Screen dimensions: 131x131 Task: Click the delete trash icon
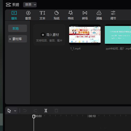point(56,111)
